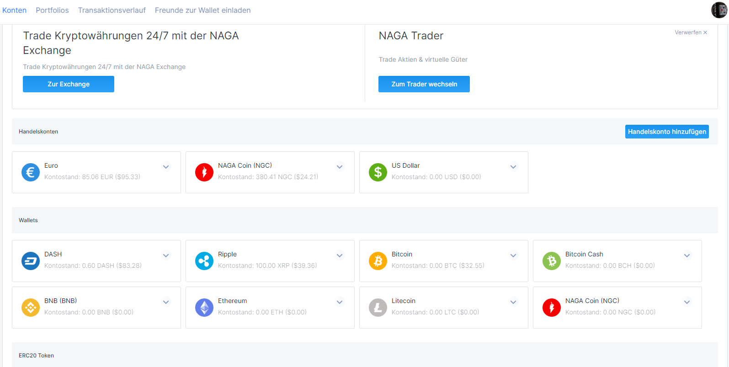729x367 pixels.
Task: Click the Bitcoin Cash wallet name
Action: click(x=584, y=254)
